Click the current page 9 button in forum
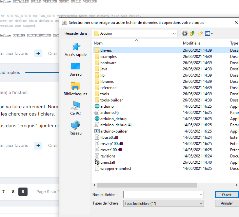Image resolution: width=239 pixels, height=217 pixels. pos(23,192)
